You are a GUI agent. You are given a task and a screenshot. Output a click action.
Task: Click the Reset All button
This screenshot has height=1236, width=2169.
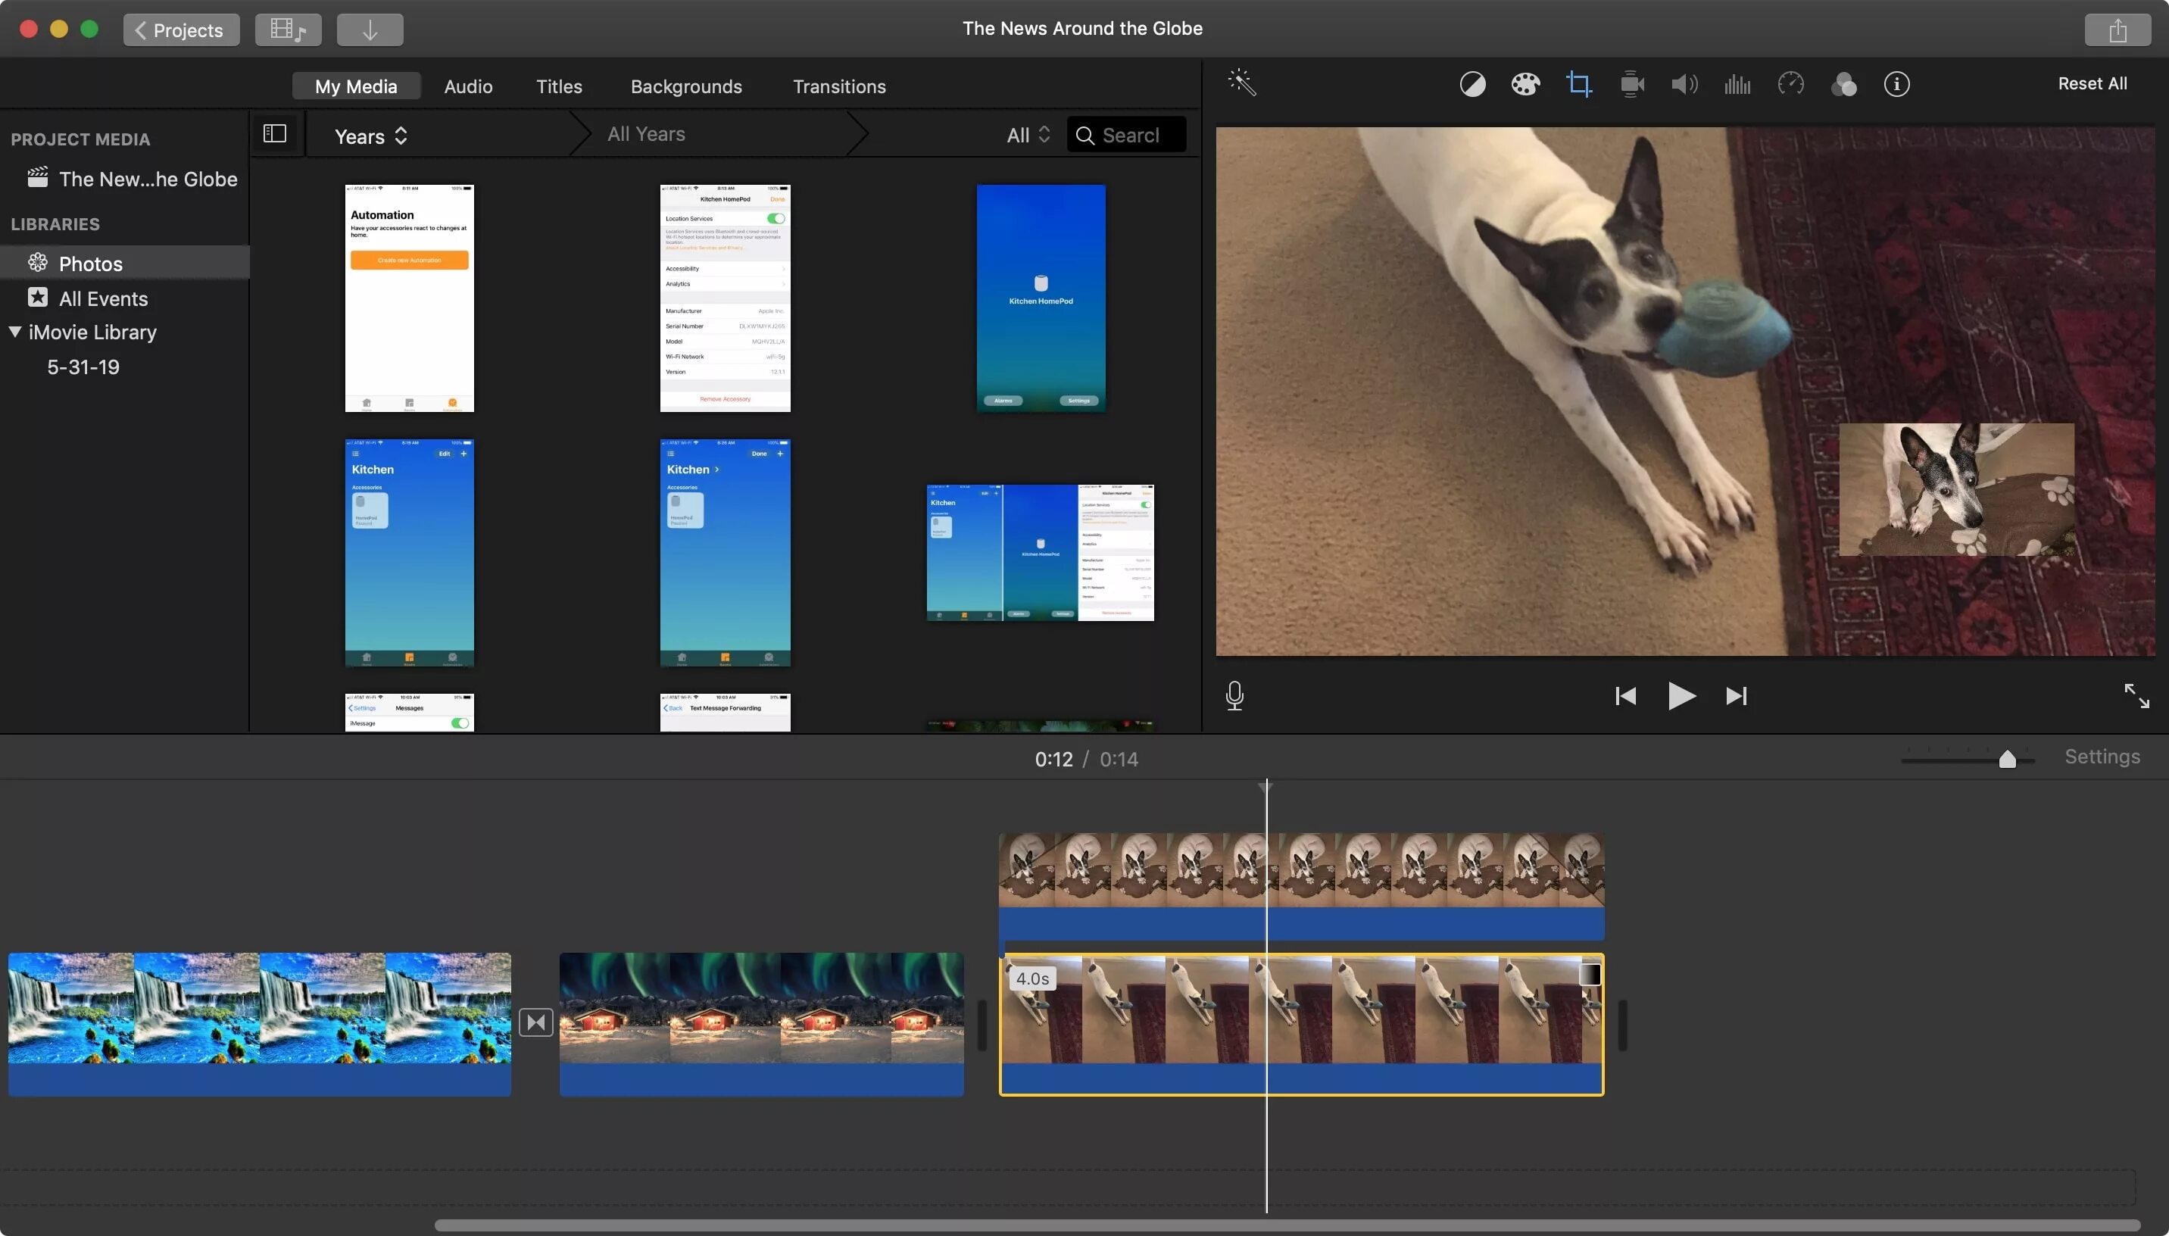2092,83
